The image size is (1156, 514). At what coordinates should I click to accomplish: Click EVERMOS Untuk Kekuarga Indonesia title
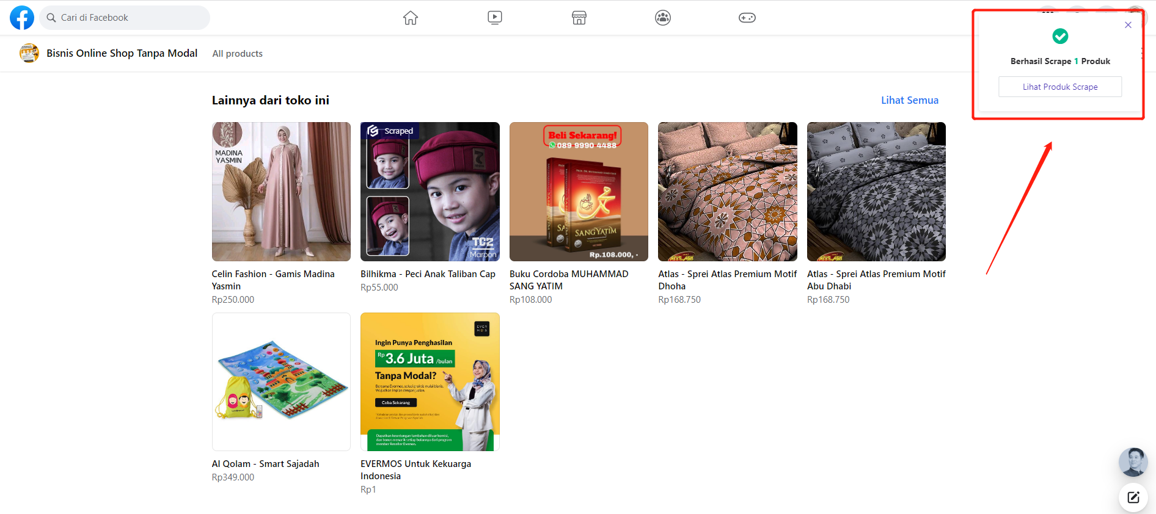click(x=415, y=470)
